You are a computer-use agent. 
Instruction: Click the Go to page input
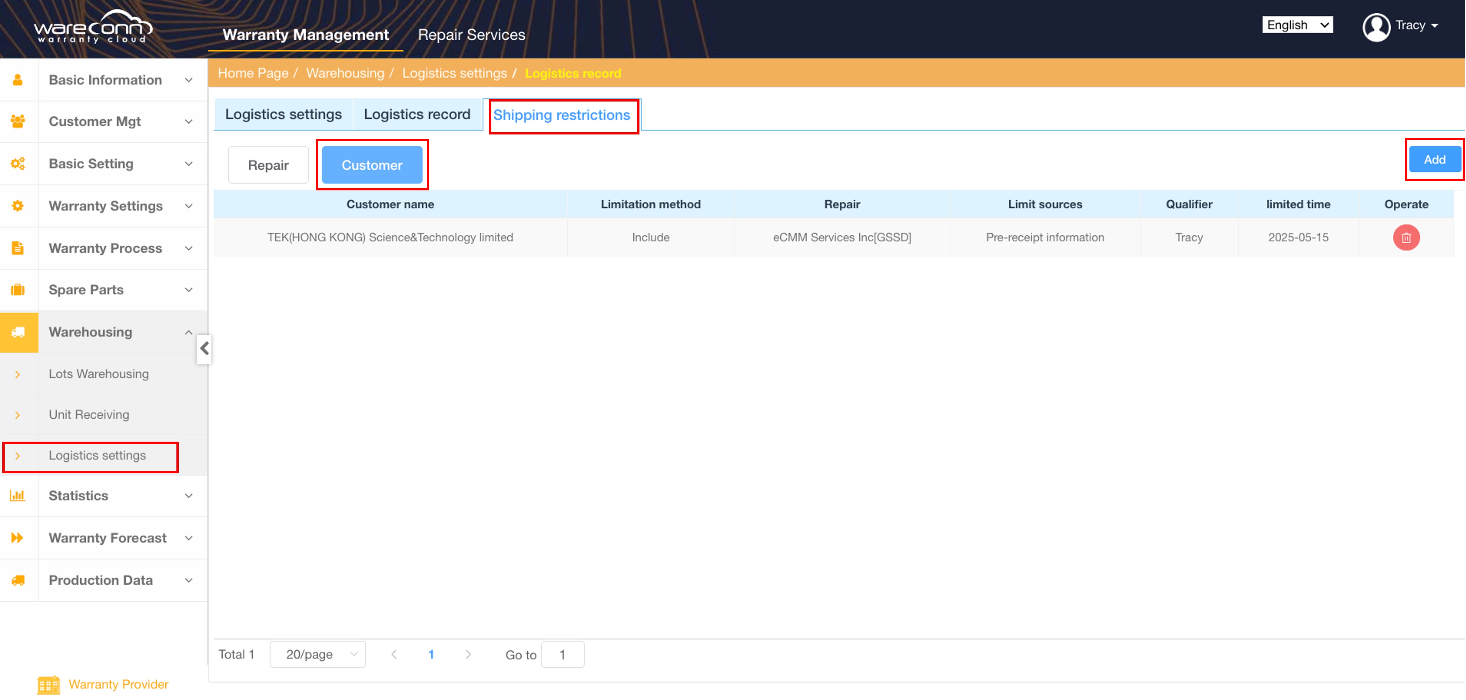[562, 654]
